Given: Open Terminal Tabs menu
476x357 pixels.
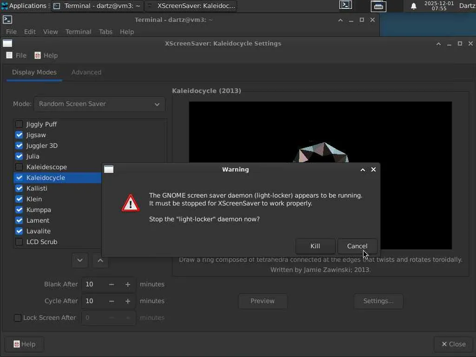Looking at the screenshot, I should [x=106, y=32].
